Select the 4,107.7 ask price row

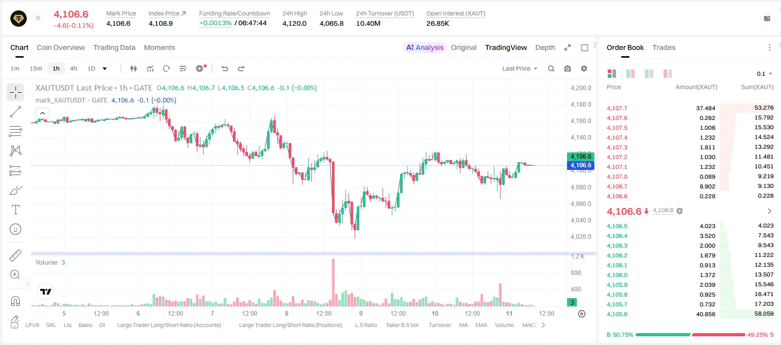[690, 108]
